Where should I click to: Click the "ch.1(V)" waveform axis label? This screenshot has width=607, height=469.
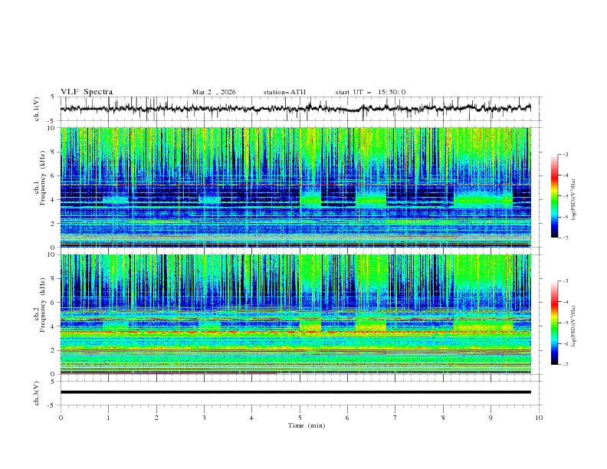pos(37,109)
